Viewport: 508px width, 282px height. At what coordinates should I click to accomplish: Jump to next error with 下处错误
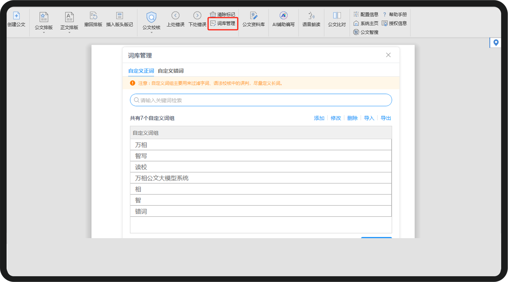[x=197, y=19]
